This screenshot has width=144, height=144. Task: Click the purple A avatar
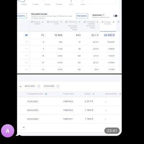click(x=8, y=131)
